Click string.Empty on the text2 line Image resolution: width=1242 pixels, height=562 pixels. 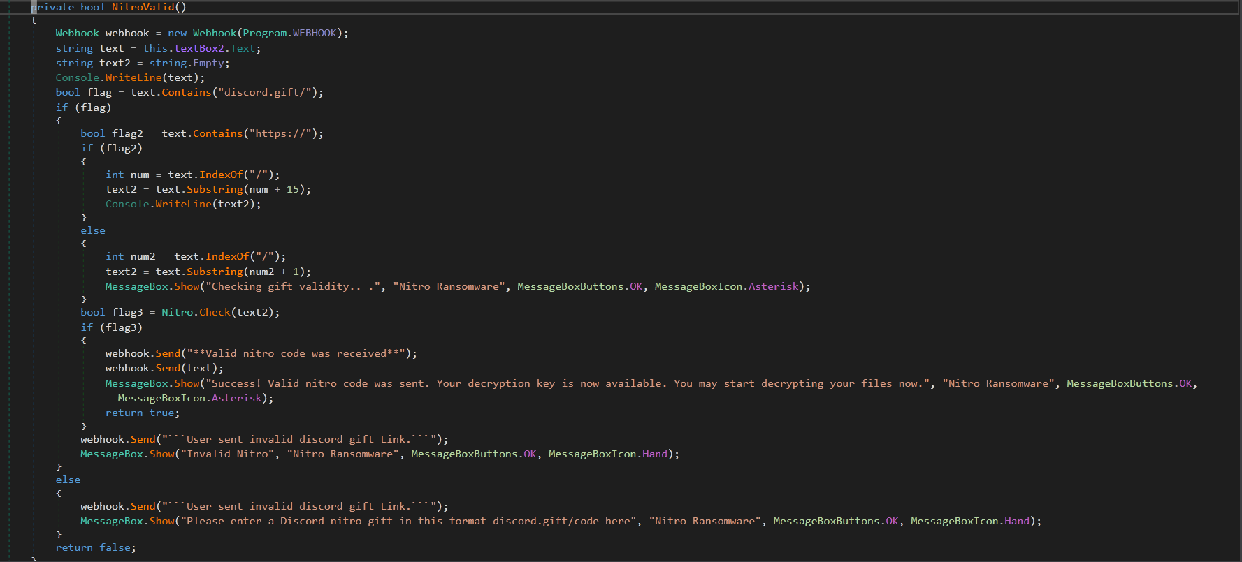pos(187,63)
